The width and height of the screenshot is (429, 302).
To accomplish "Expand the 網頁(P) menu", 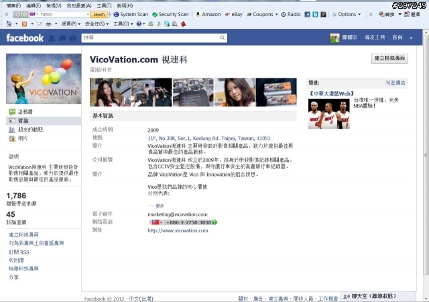I will [71, 24].
